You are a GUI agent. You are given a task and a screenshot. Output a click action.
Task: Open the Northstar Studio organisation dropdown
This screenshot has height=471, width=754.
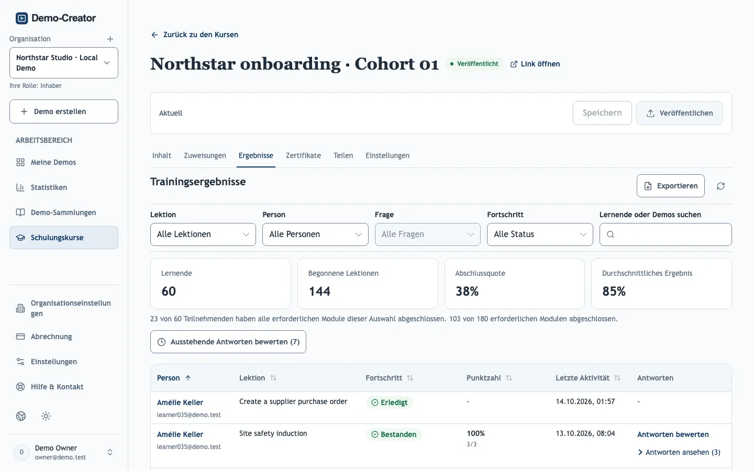(x=64, y=63)
